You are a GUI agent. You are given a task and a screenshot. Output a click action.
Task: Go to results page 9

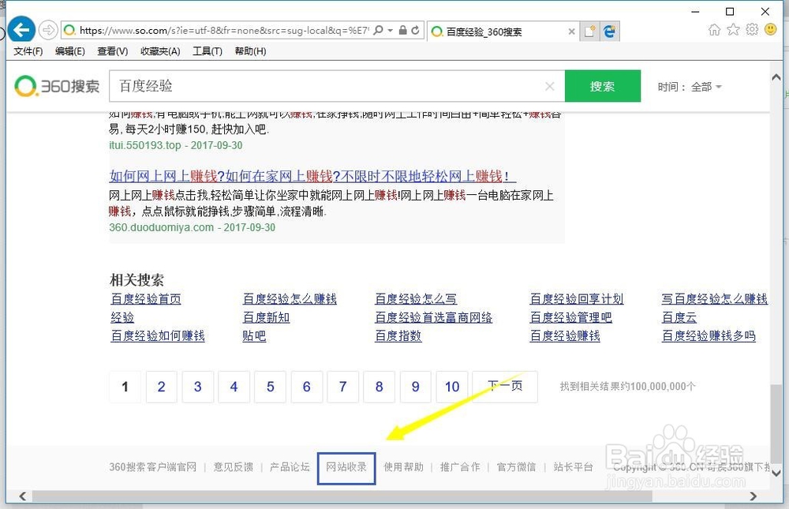(x=416, y=387)
